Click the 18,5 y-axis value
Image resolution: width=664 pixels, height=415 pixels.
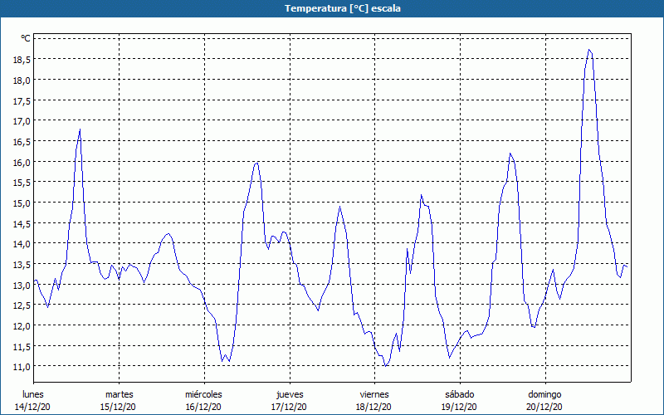click(x=22, y=60)
